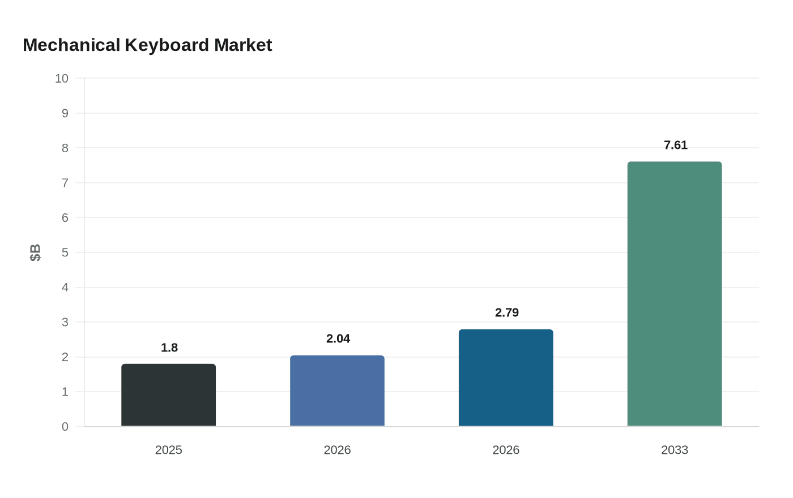This screenshot has height=498, width=793.
Task: Select the teal-blue bar valued at 2.79
Action: tap(506, 378)
